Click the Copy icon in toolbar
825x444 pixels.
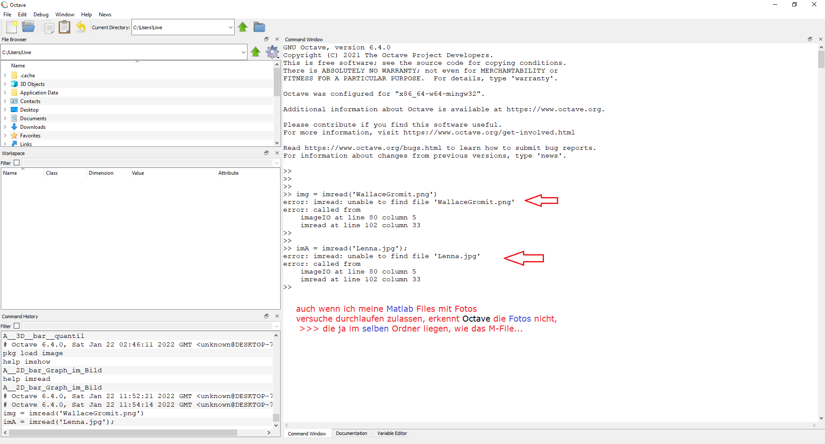(x=48, y=27)
